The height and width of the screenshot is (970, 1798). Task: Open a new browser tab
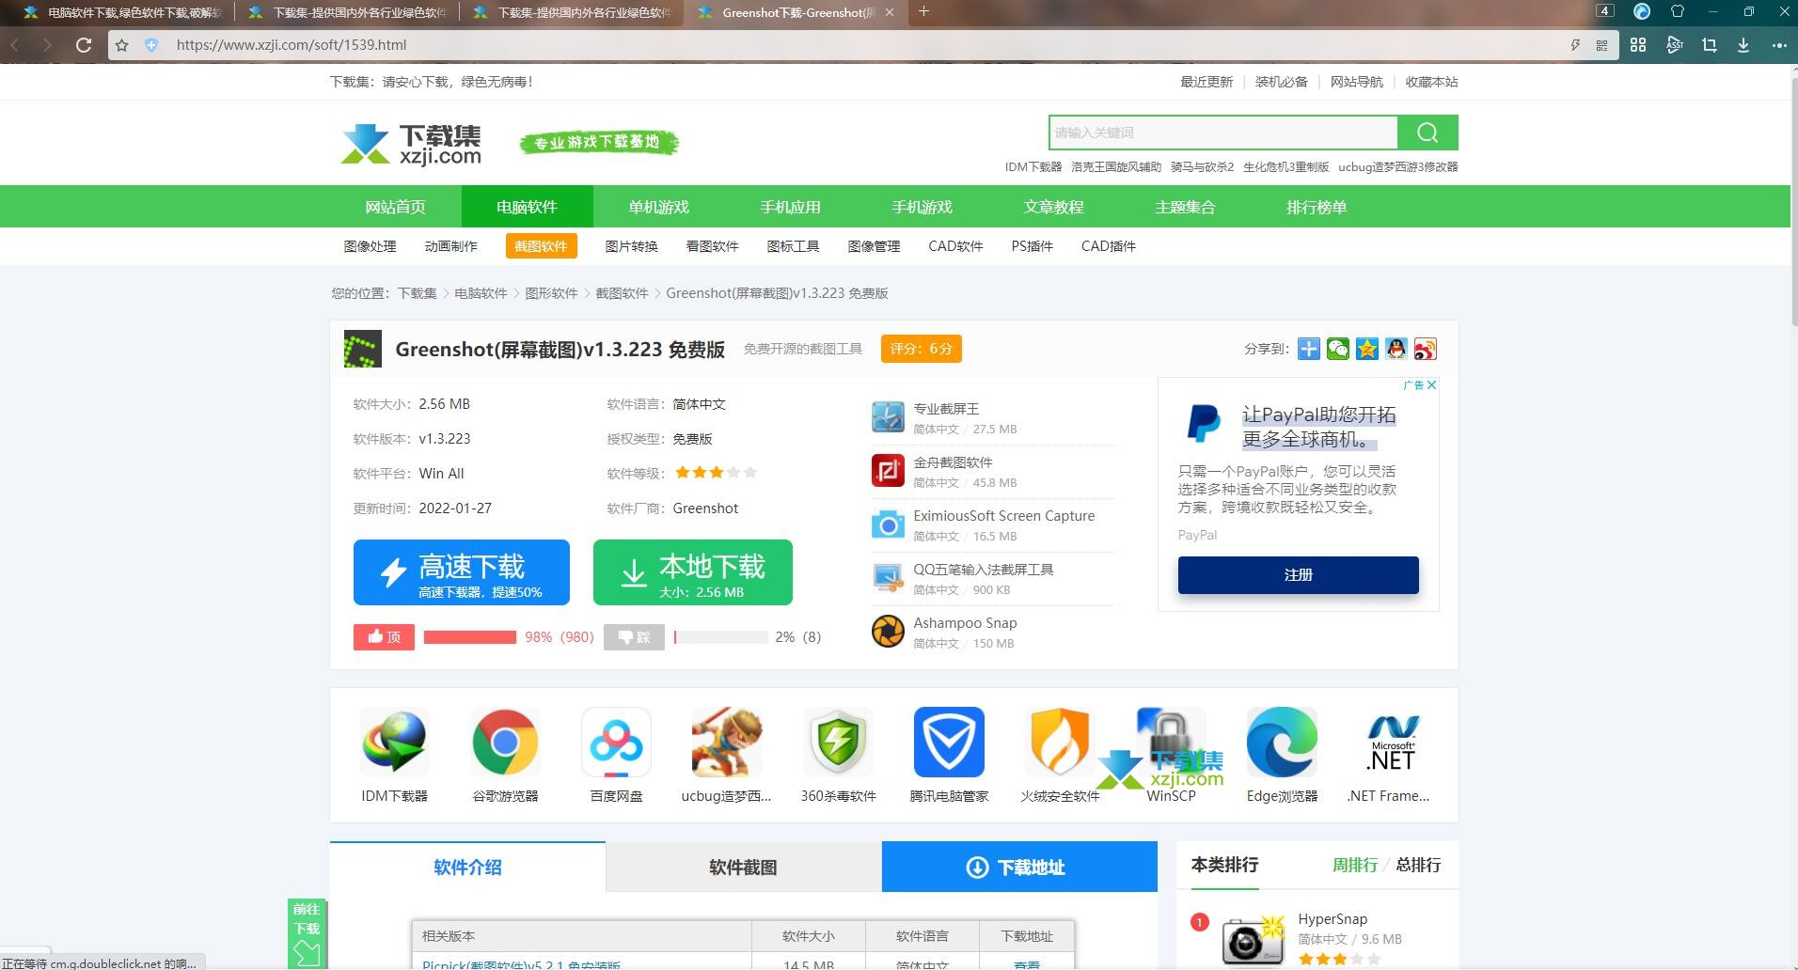(923, 11)
